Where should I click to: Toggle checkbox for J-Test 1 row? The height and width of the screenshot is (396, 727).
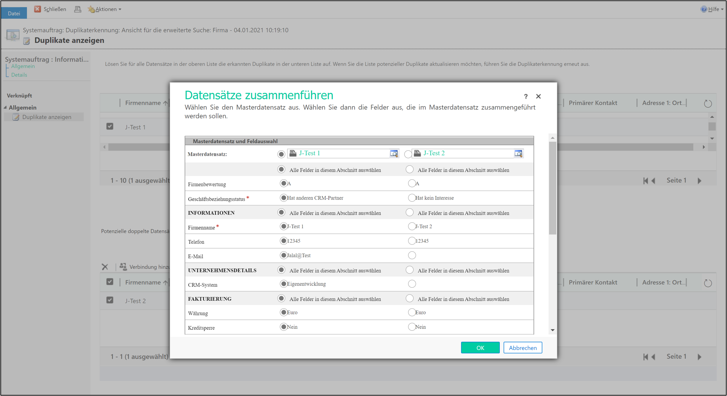[110, 126]
